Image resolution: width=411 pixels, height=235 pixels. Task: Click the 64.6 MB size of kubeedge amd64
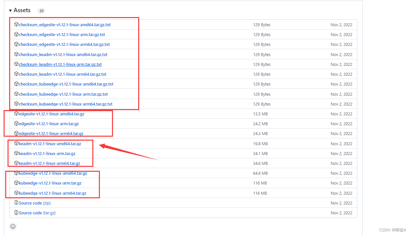point(260,173)
